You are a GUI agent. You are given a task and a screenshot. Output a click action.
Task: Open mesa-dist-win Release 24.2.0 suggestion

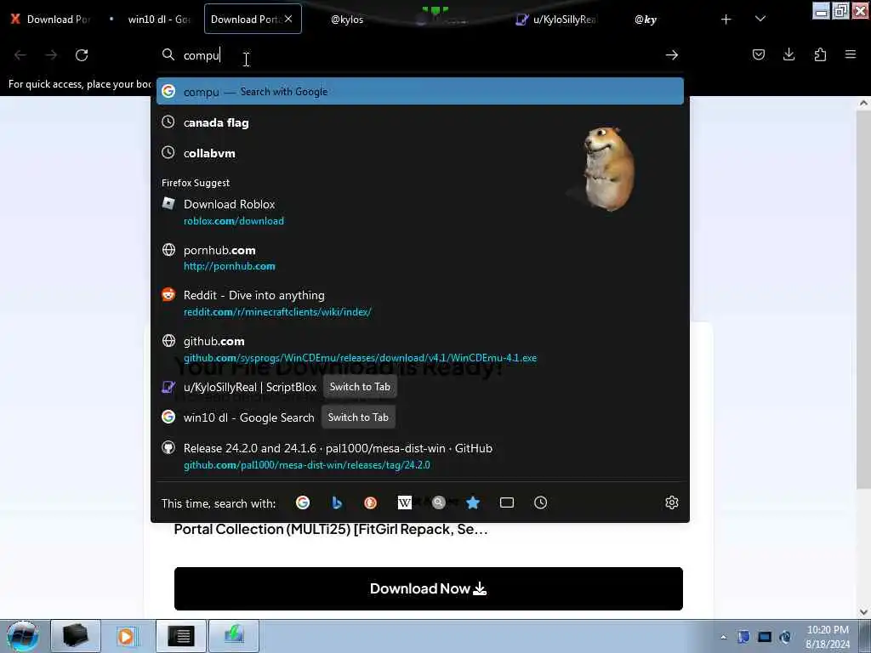[420, 456]
